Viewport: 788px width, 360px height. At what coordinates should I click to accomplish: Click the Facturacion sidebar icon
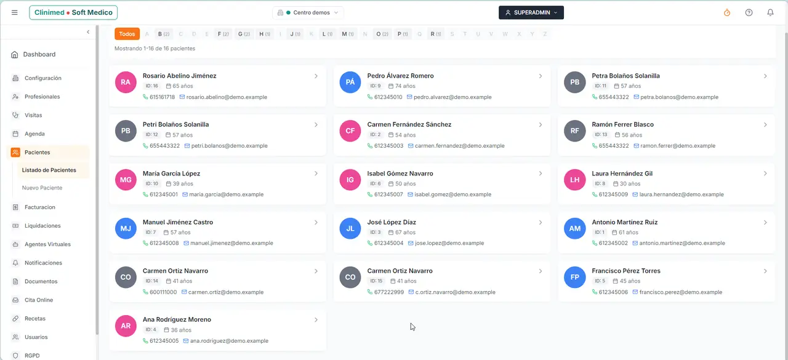pyautogui.click(x=15, y=207)
